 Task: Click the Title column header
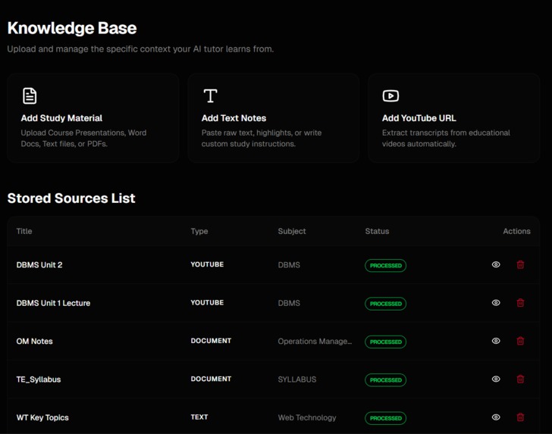pyautogui.click(x=24, y=231)
